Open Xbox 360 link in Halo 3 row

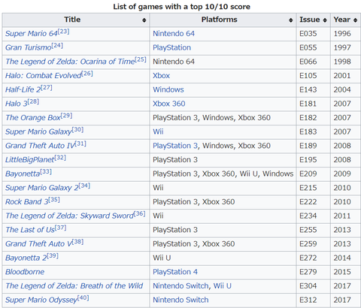[x=169, y=104]
